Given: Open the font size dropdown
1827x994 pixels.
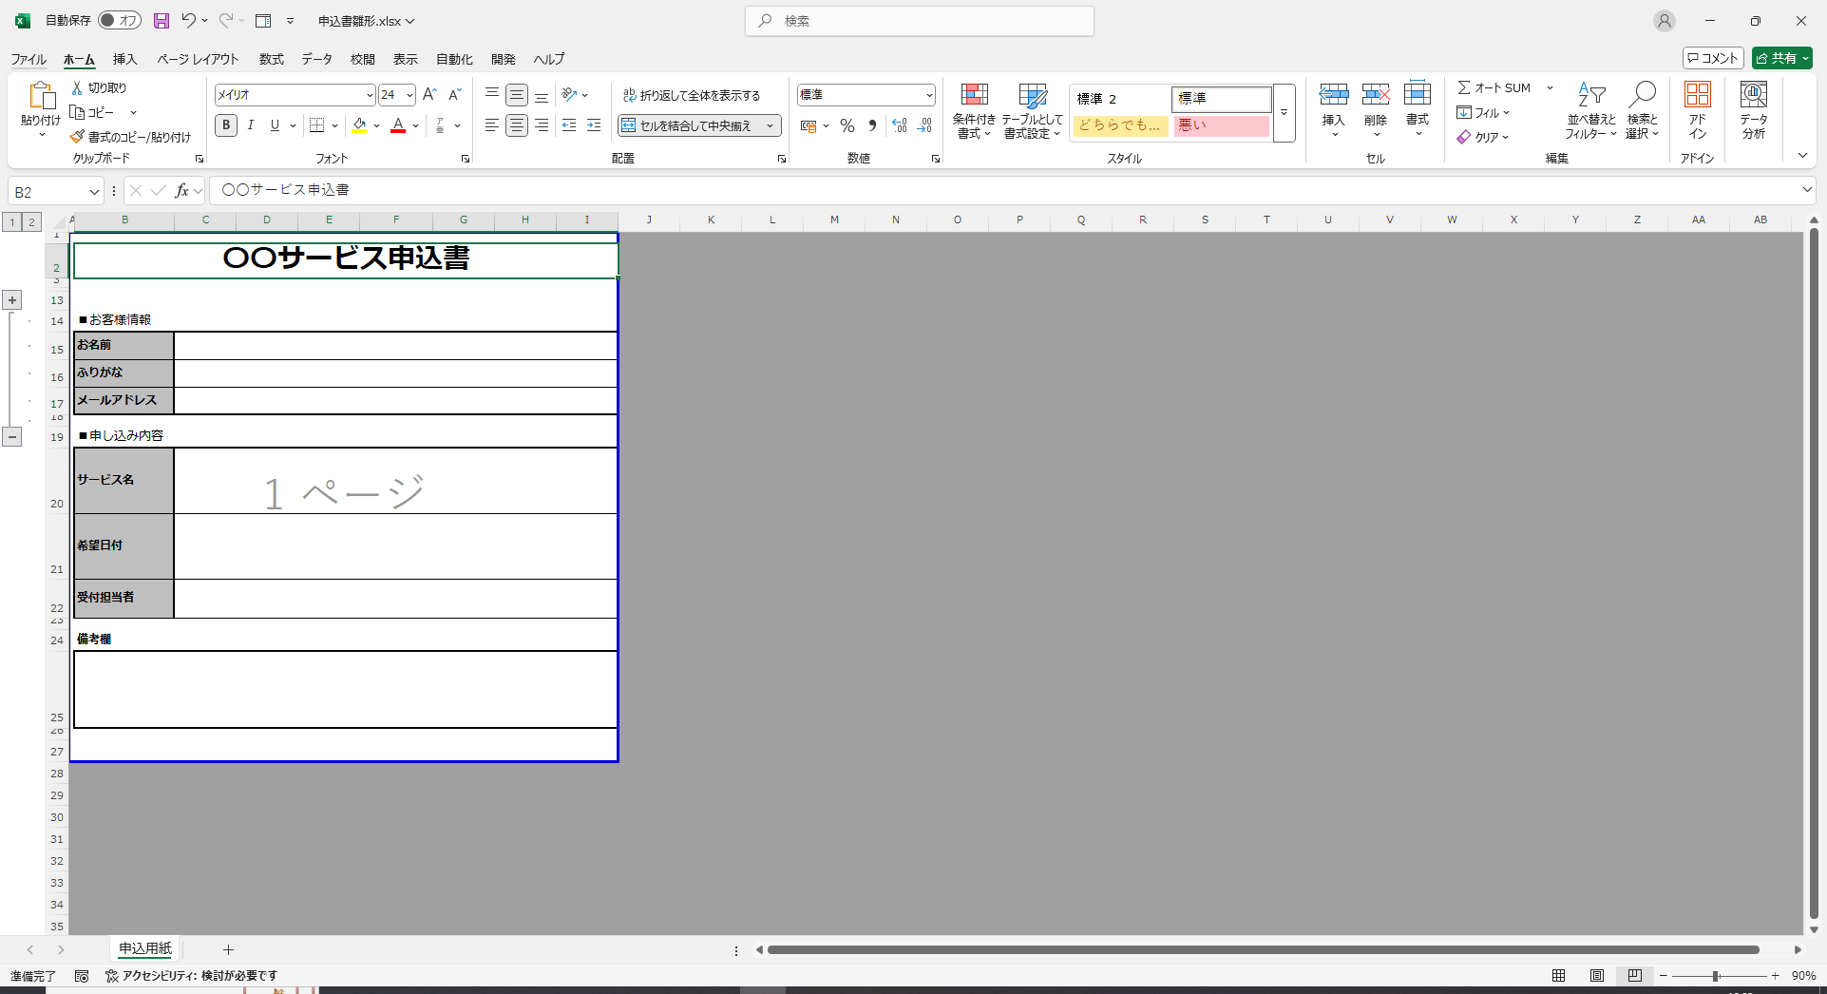Looking at the screenshot, I should (x=408, y=94).
